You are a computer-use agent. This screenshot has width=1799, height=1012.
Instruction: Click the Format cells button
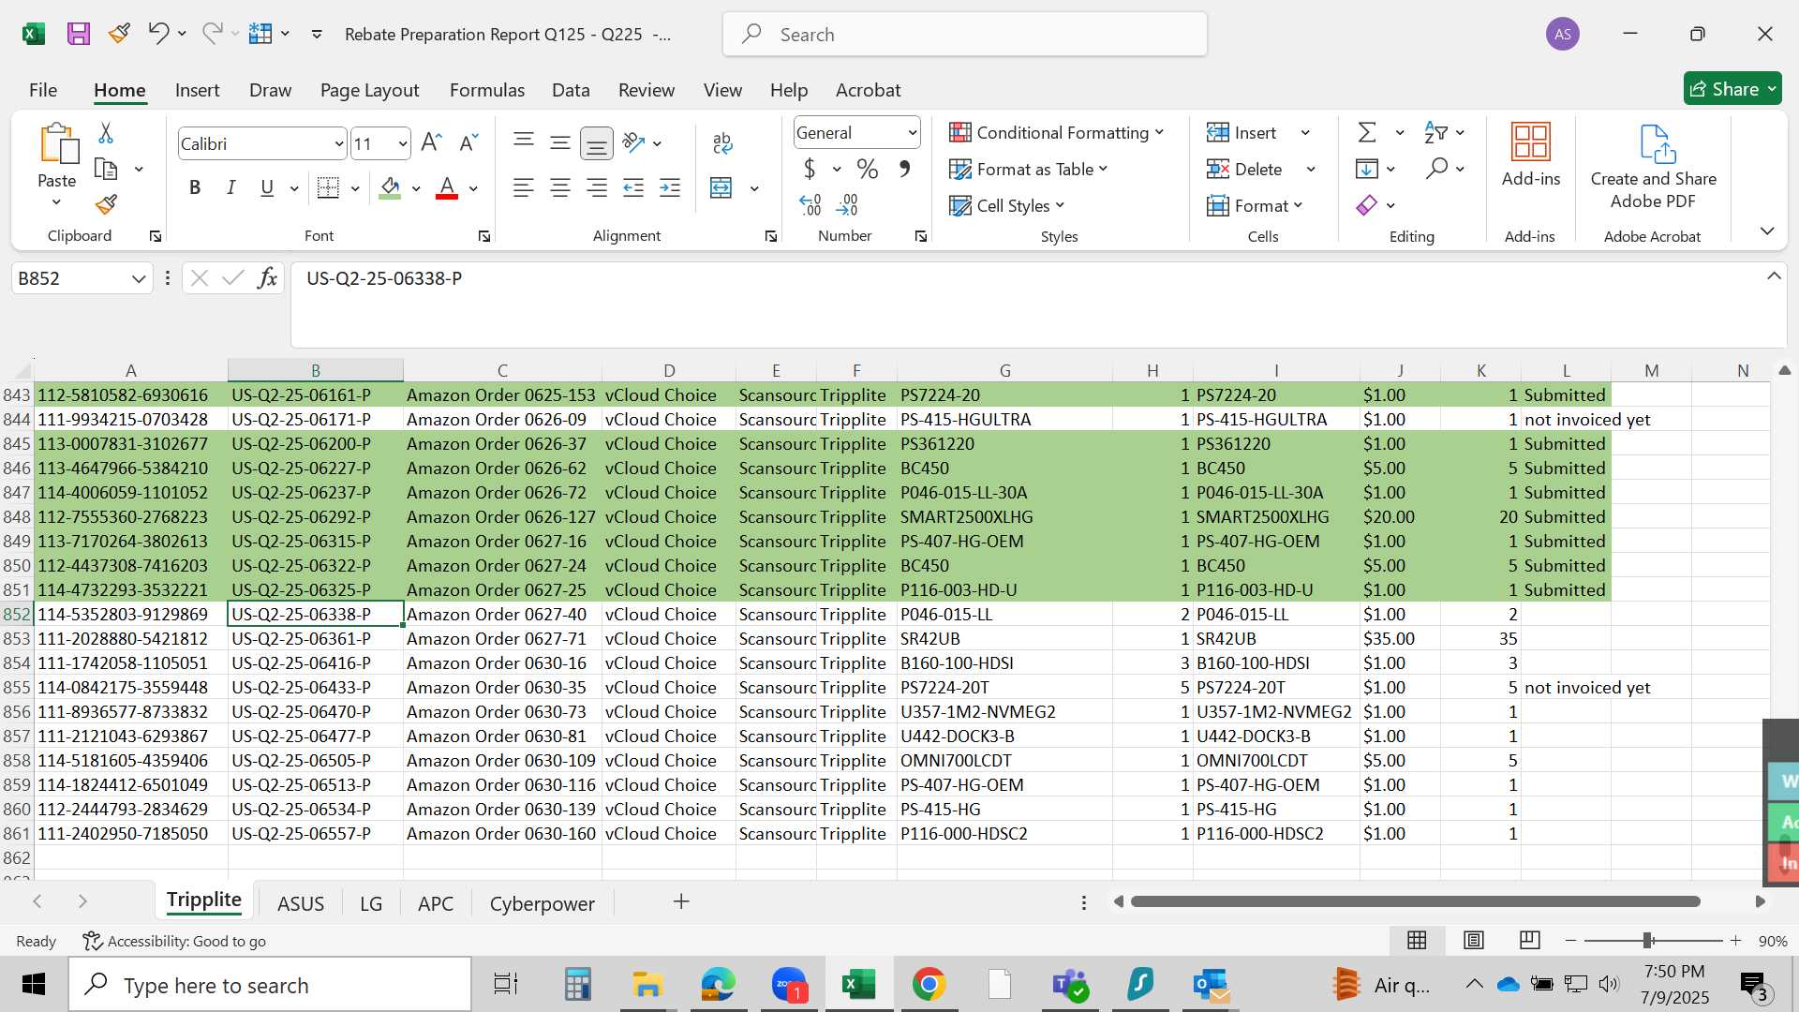click(x=1255, y=205)
